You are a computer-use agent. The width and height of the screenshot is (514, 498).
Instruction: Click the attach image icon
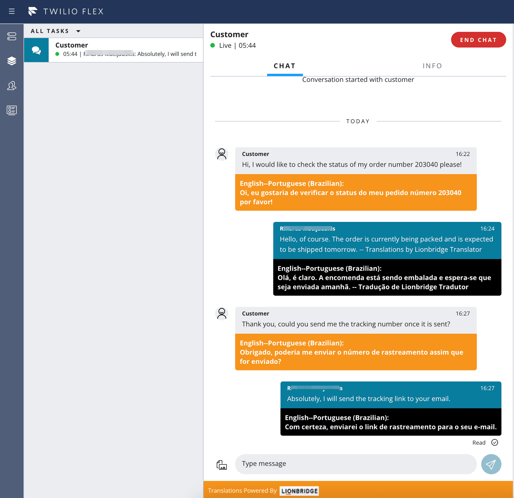tap(222, 465)
